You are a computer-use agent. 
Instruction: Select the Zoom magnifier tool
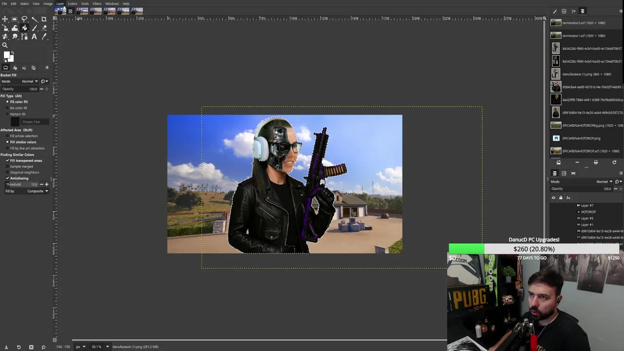pyautogui.click(x=5, y=45)
